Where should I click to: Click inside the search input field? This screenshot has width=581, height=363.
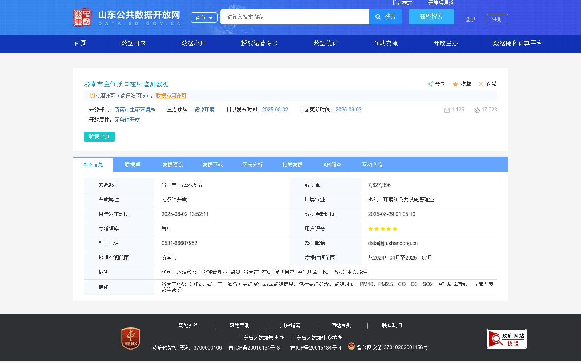tap(294, 17)
